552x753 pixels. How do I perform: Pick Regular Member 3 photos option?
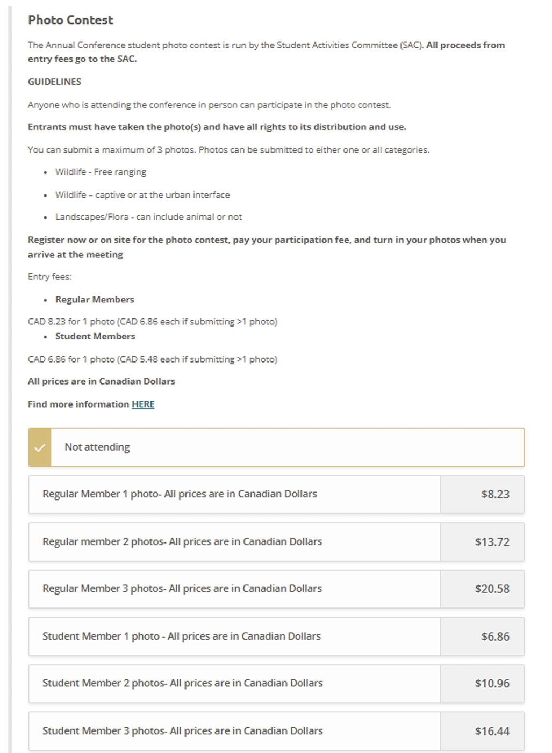[182, 589]
